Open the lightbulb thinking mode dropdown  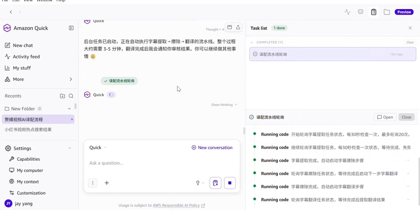click(200, 183)
